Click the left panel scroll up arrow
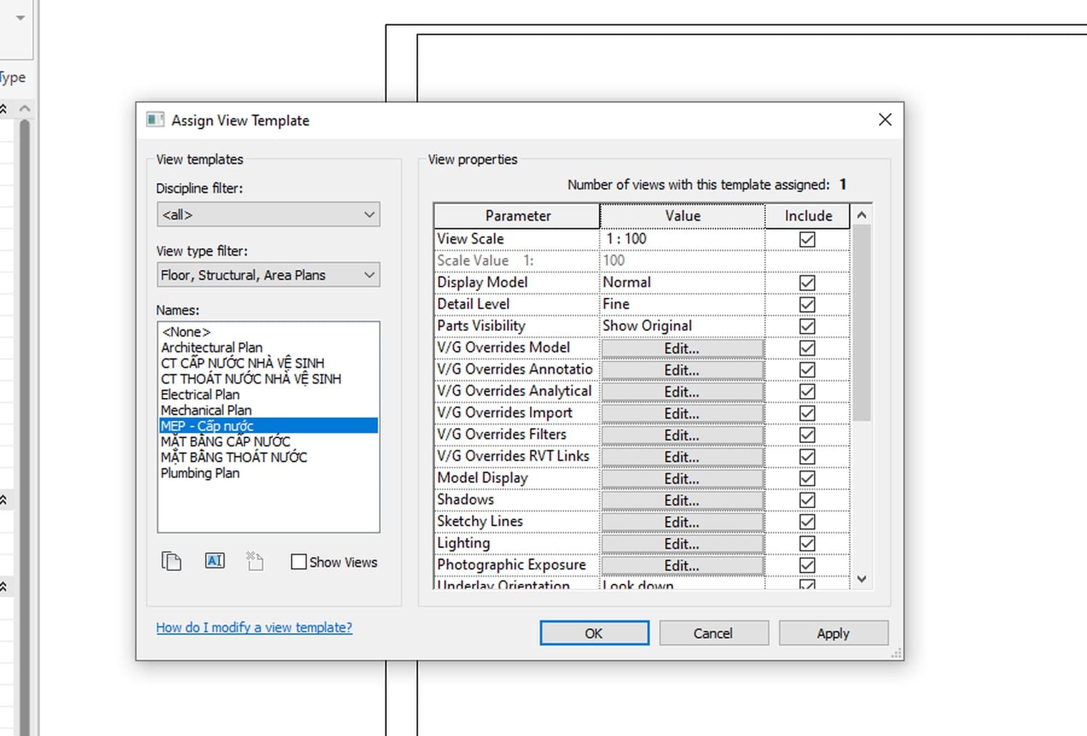 tap(25, 109)
